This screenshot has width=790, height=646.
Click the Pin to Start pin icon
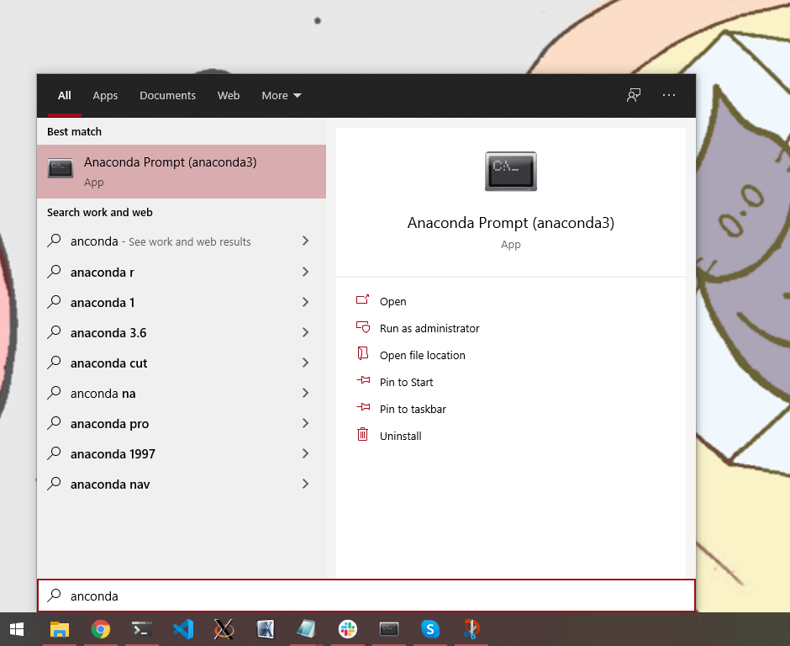(x=363, y=380)
